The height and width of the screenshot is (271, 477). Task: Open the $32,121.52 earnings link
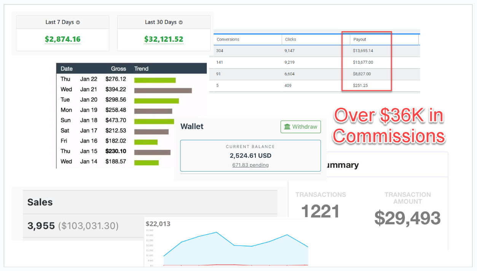[x=164, y=39]
